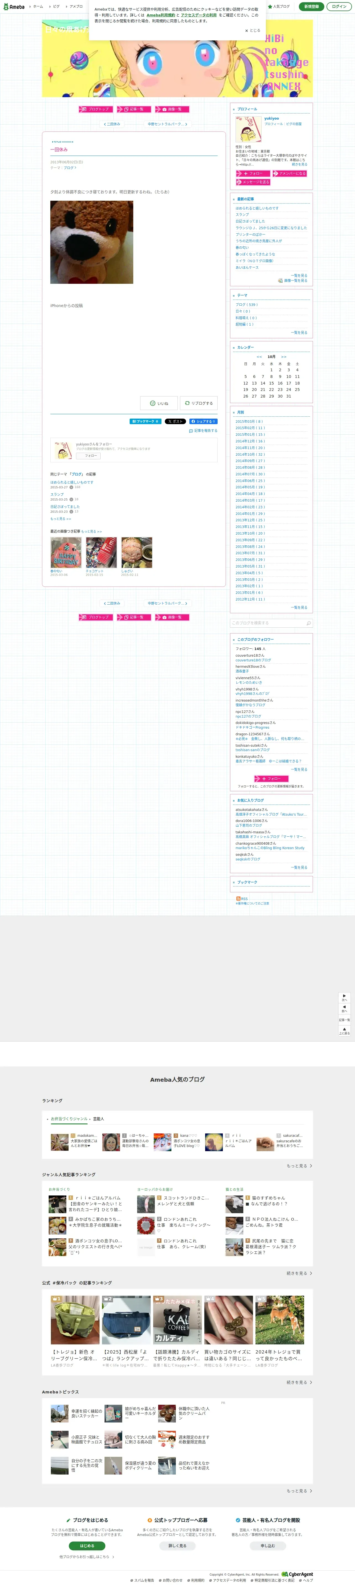Open 他ブログからお引っ越しはこちら chevron link
355x1585 pixels.
point(87,1556)
